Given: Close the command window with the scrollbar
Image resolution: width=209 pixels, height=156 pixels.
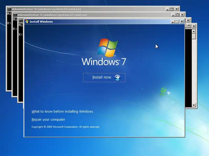Looking at the screenshot, I should (194, 26).
